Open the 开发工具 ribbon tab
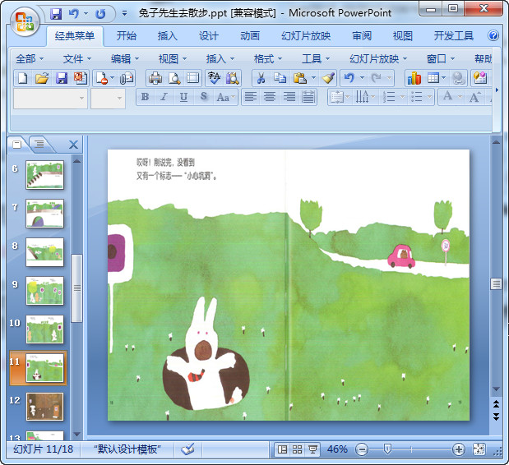This screenshot has height=465, width=509. pyautogui.click(x=453, y=35)
